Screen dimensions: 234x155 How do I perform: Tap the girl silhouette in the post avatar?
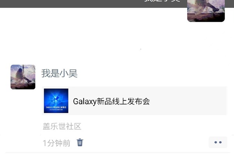tap(21, 75)
